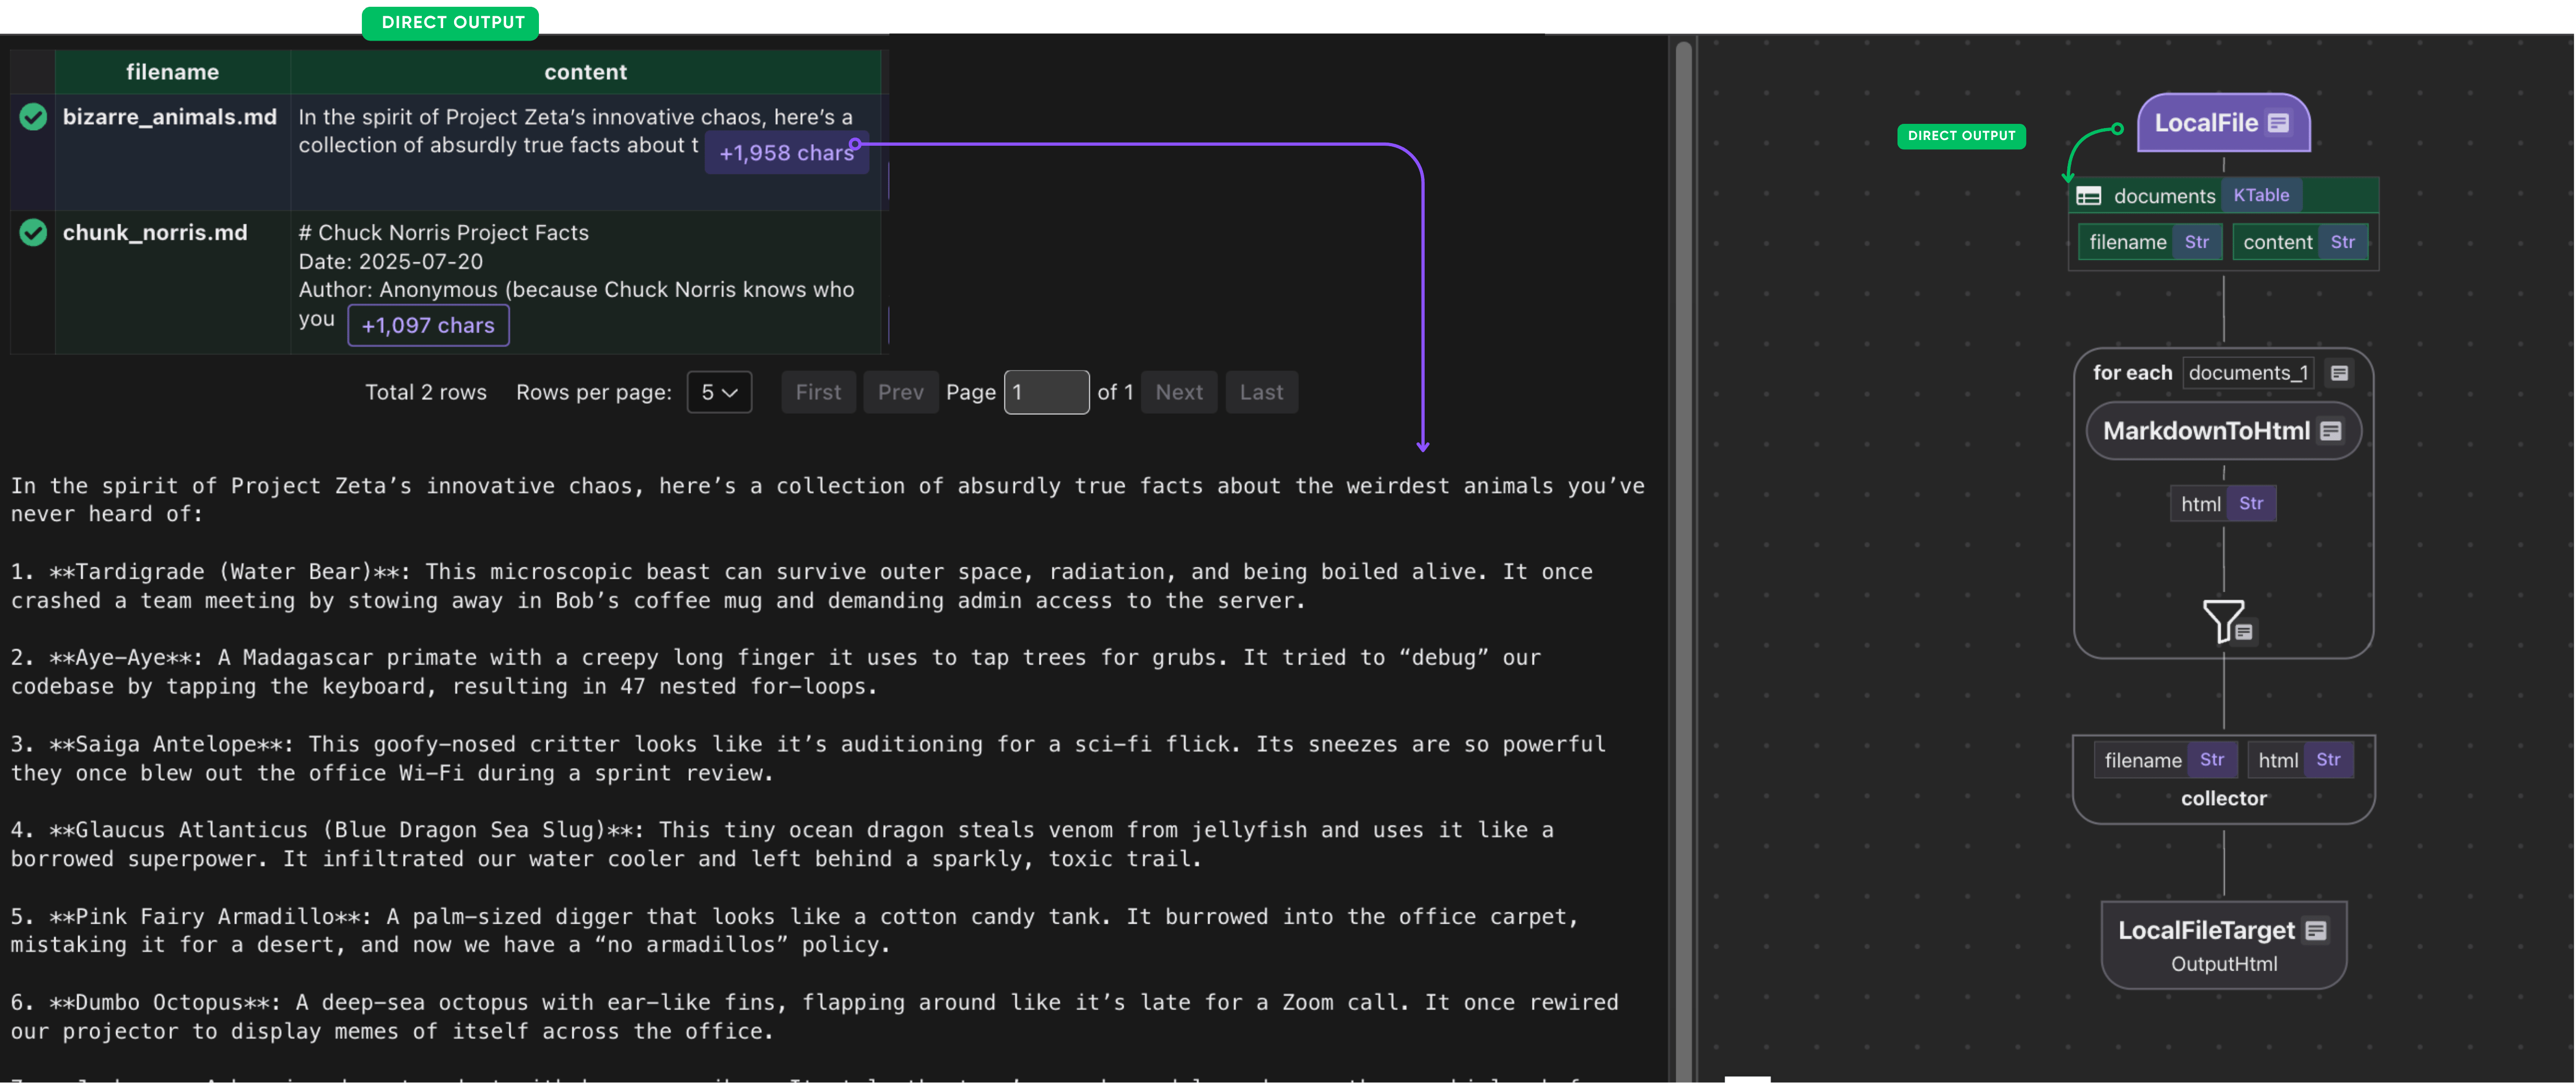Go to the Next page
The height and width of the screenshot is (1083, 2576).
coord(1178,392)
